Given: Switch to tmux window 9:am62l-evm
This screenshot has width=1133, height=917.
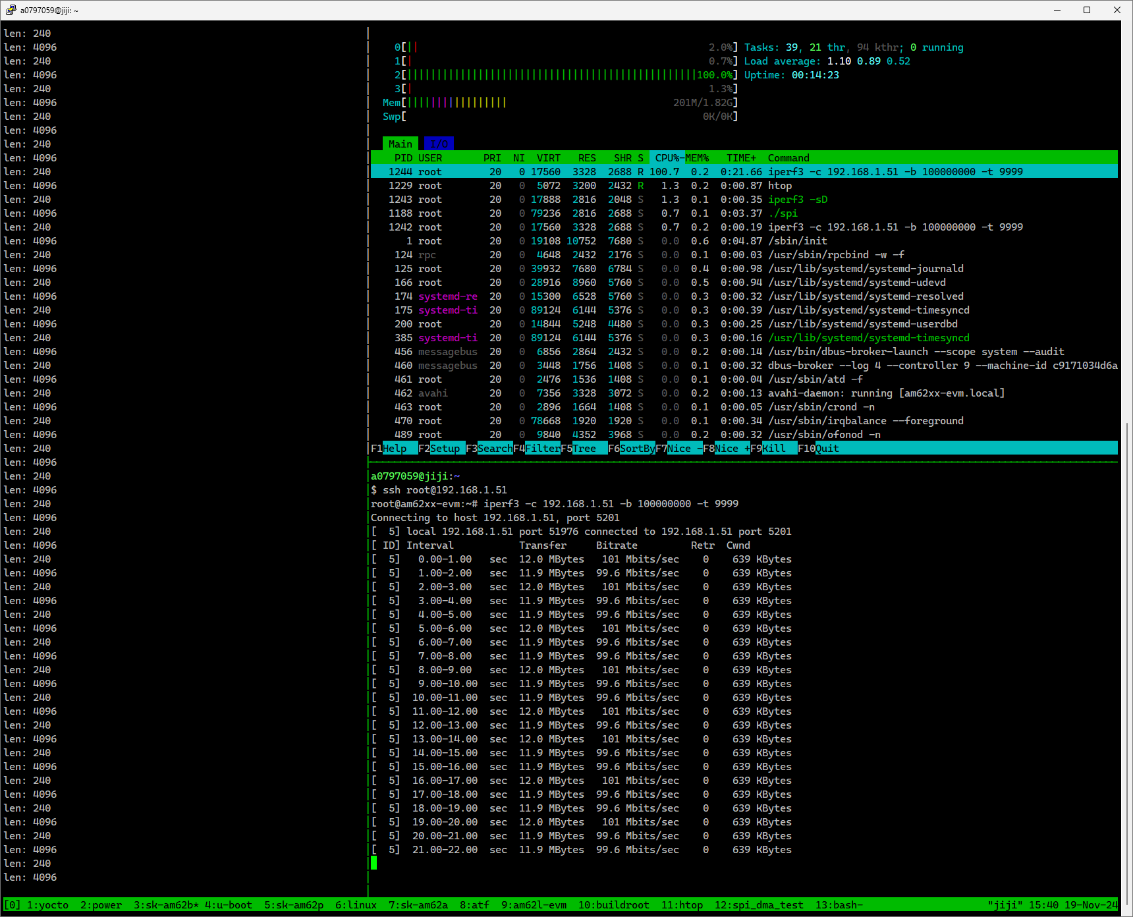Looking at the screenshot, I should pos(534,905).
